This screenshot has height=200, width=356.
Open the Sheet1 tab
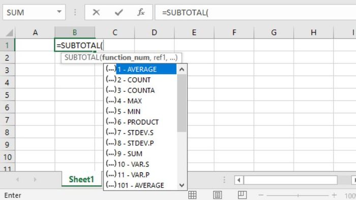[81, 179]
